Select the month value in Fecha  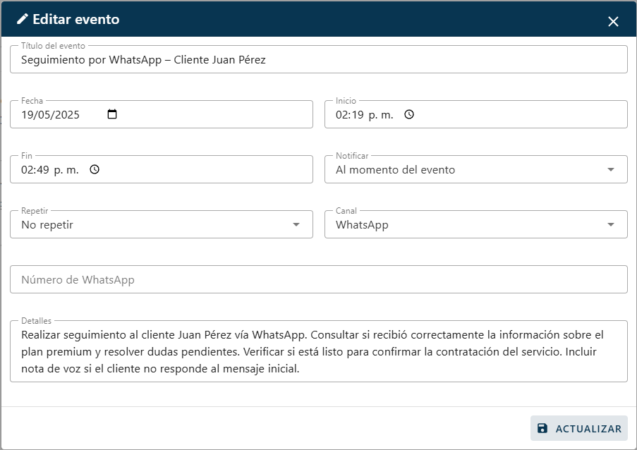[44, 114]
